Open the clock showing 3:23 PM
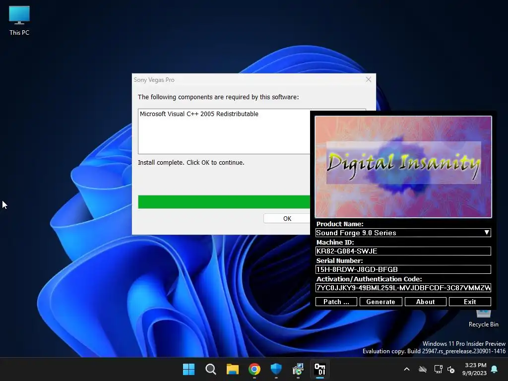The image size is (508, 381). click(x=474, y=369)
